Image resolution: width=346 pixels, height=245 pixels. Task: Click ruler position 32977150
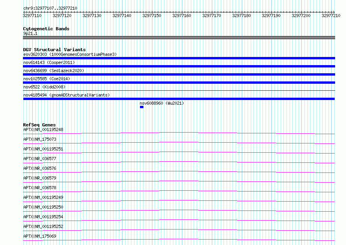tap(152, 16)
